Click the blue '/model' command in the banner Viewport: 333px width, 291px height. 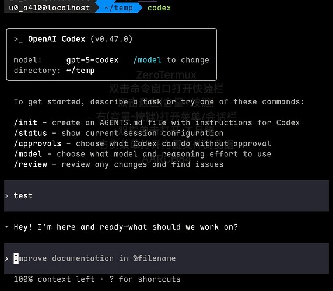(147, 60)
